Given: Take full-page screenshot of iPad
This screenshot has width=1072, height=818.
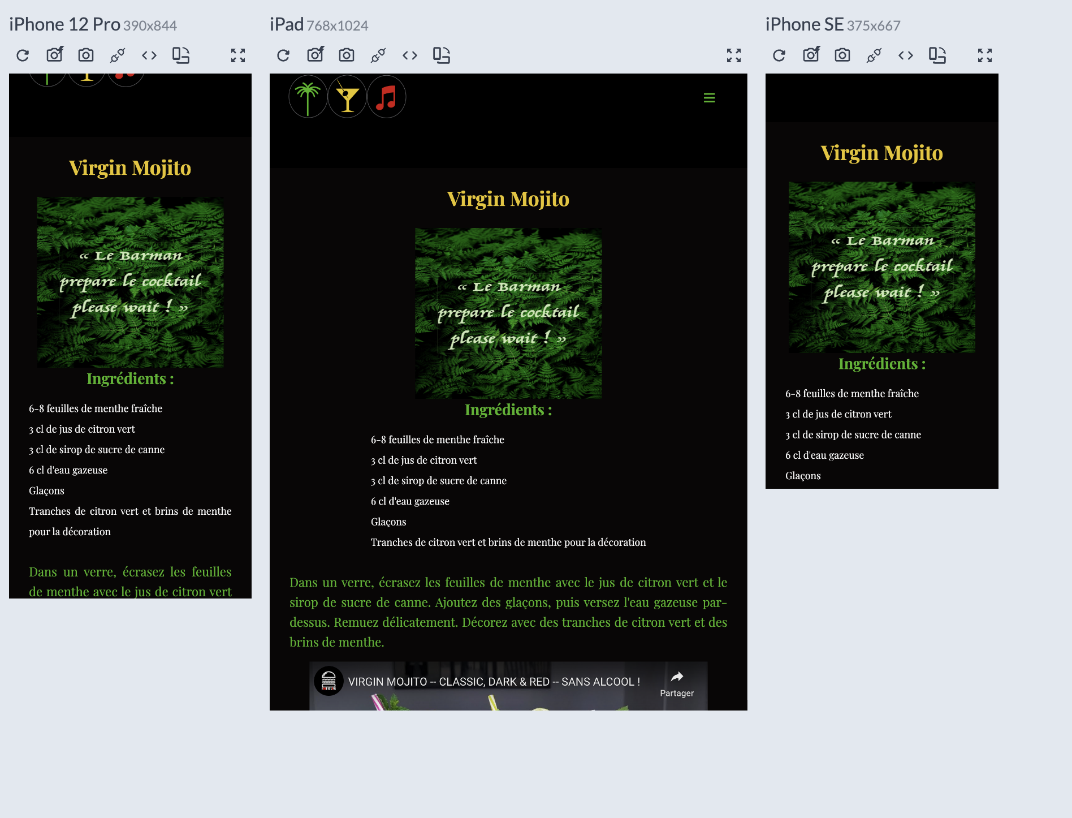Looking at the screenshot, I should tap(315, 54).
